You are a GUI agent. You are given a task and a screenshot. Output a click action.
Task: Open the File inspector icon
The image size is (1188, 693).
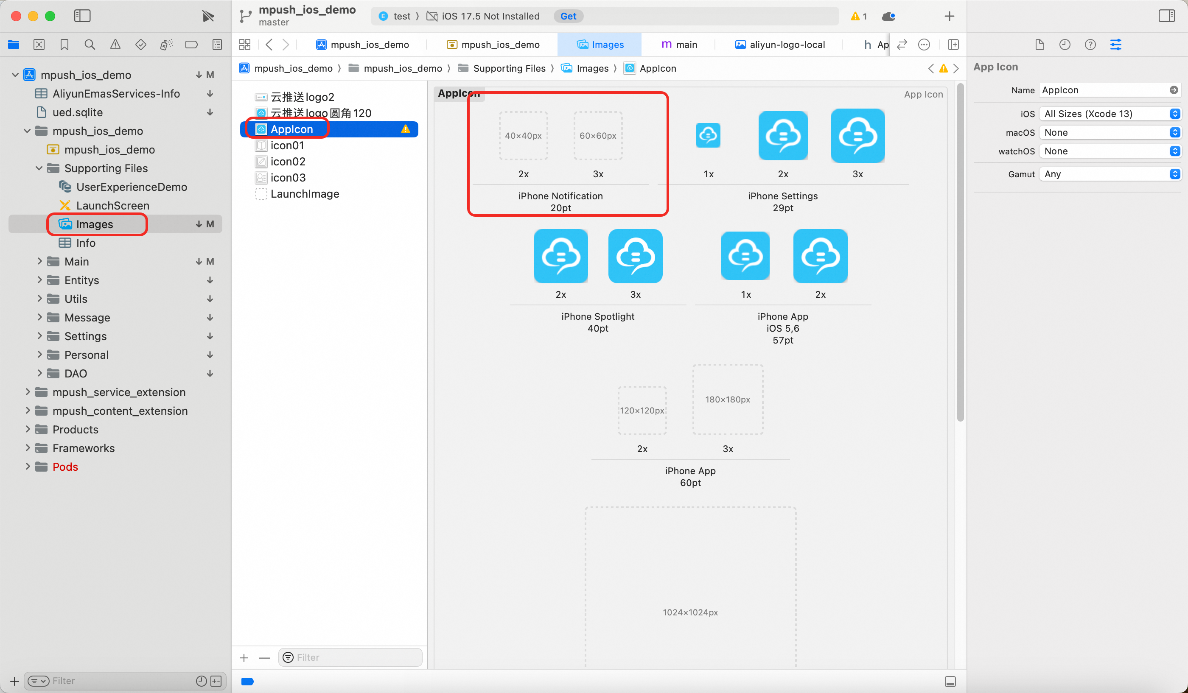click(x=1039, y=45)
